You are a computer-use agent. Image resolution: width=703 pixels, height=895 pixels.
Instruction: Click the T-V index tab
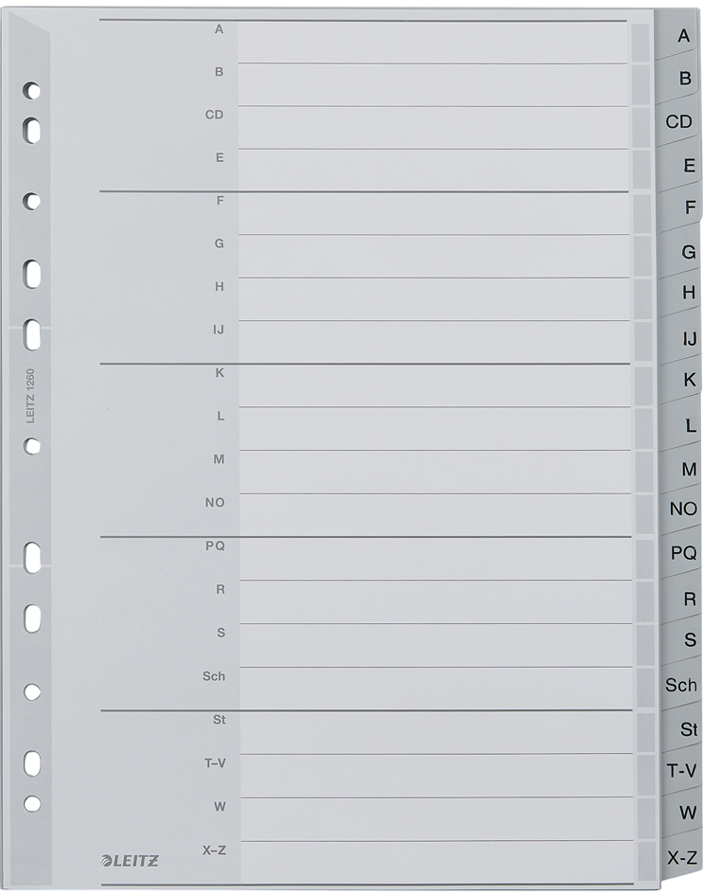[681, 771]
